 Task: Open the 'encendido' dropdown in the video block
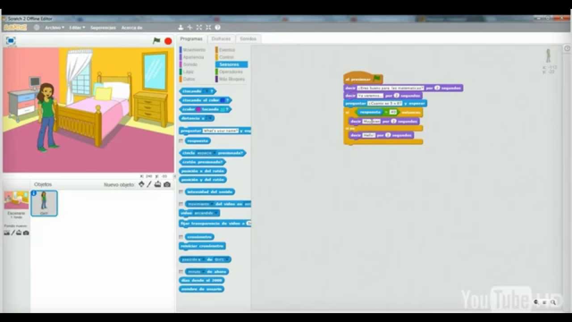click(x=206, y=213)
